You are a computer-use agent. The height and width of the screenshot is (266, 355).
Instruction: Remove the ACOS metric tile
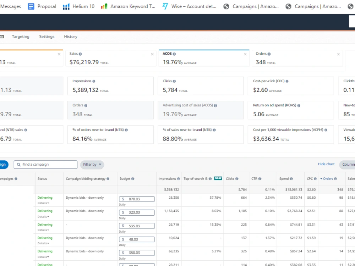pos(245,54)
